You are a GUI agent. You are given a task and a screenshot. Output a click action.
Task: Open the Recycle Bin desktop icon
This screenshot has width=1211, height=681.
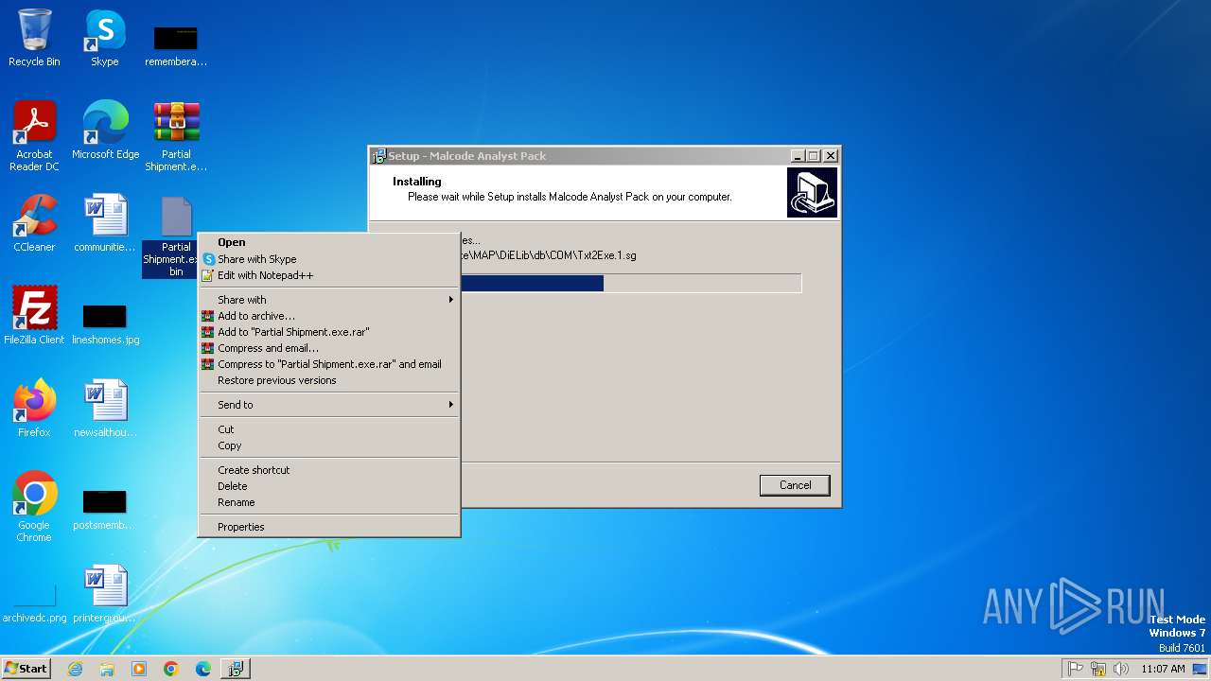pos(34,38)
